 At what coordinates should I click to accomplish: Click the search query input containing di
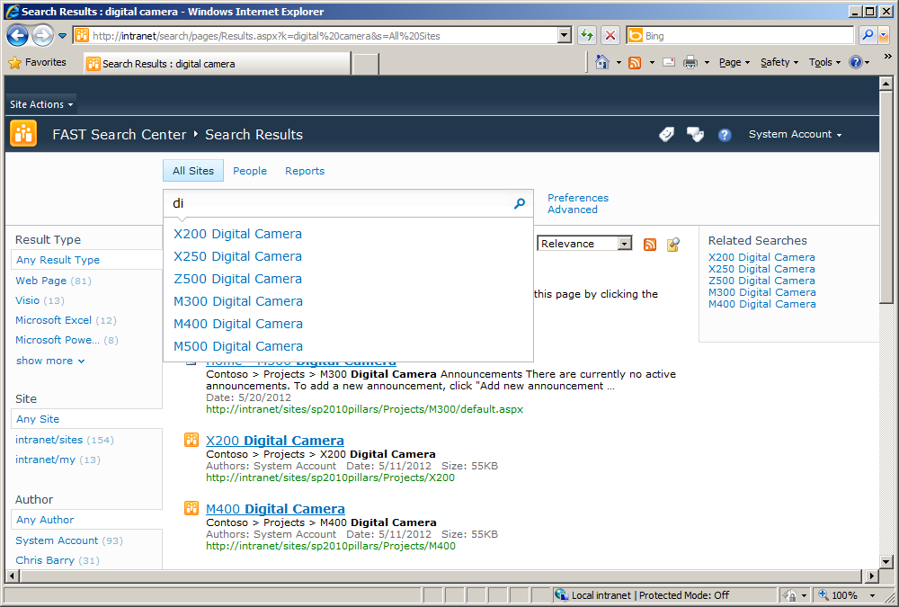[338, 203]
